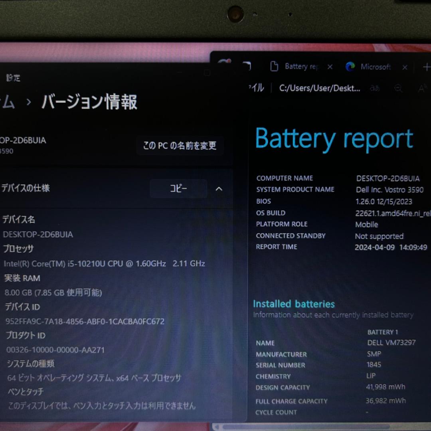Click the translate icon in address bar
The image size is (431, 431).
point(375,88)
